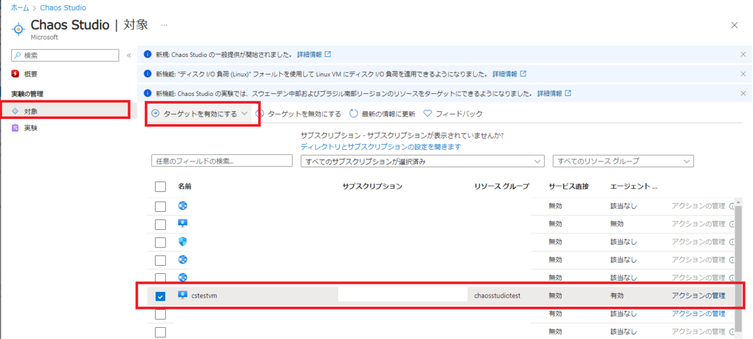Check the box for the unnamed VM row with agent 無効
The image size is (753, 339).
click(x=160, y=224)
